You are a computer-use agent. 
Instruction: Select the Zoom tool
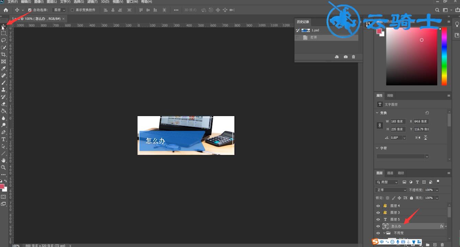pos(3,167)
